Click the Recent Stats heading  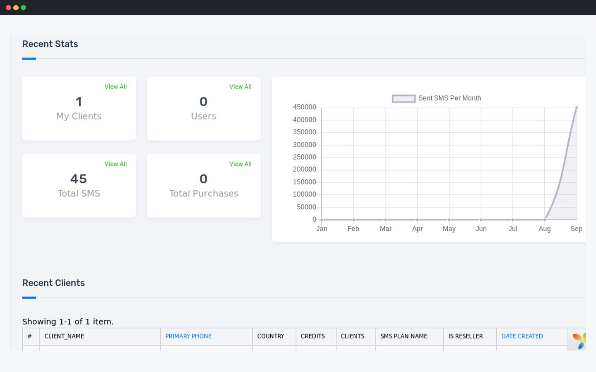50,44
